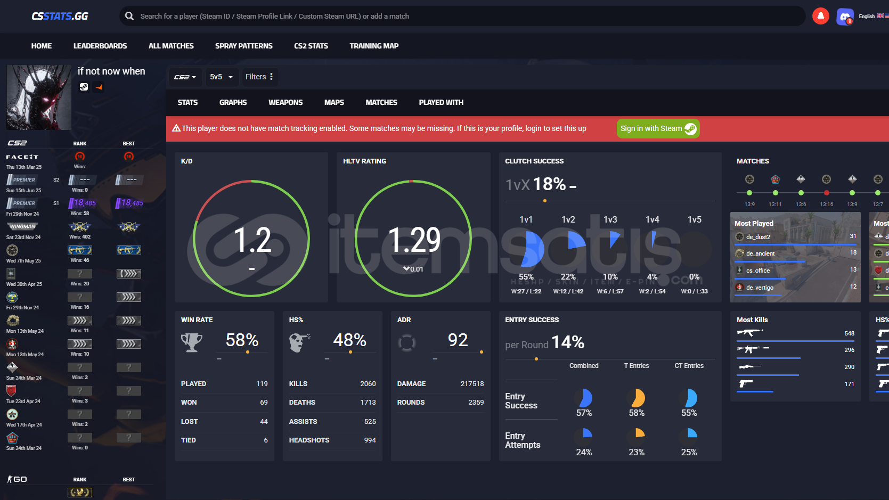This screenshot has height=500, width=889.
Task: Open match map icon above 13:11 score
Action: point(776,179)
